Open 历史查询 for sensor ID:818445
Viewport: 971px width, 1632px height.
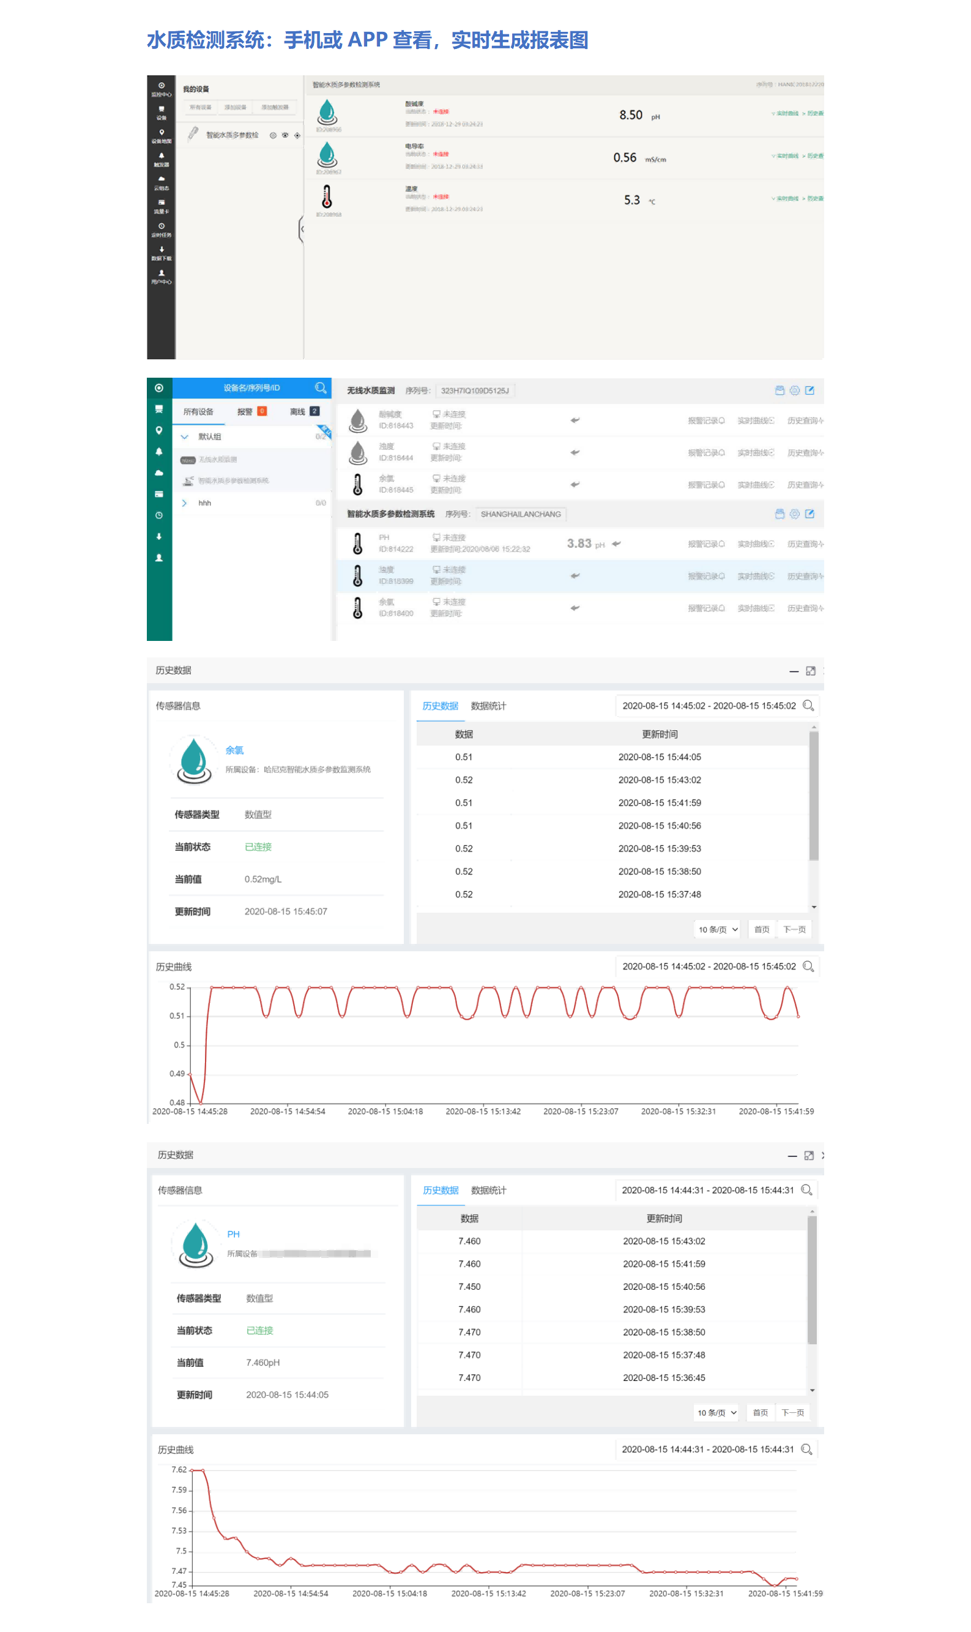(x=805, y=484)
